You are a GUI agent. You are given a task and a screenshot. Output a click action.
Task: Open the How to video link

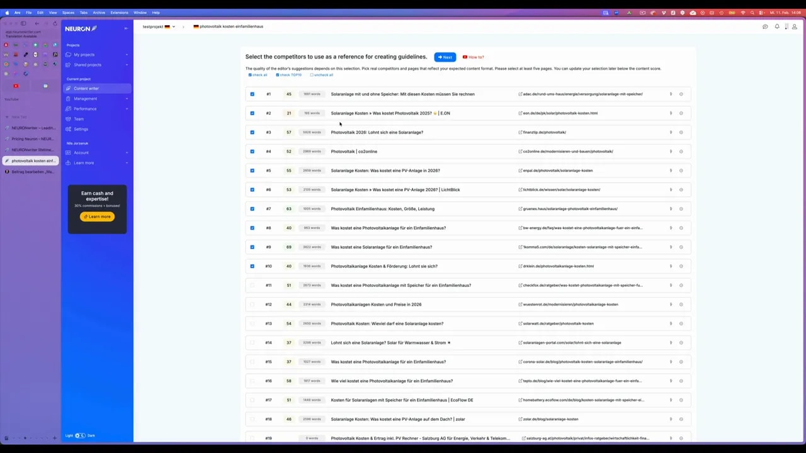coord(473,57)
